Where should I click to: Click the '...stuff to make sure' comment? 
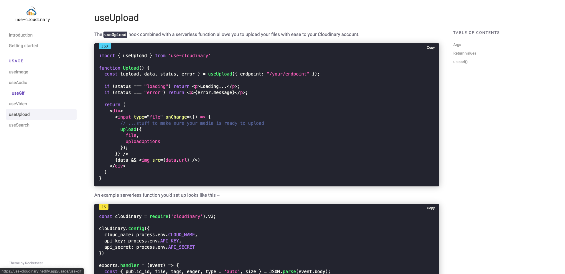[x=192, y=123]
